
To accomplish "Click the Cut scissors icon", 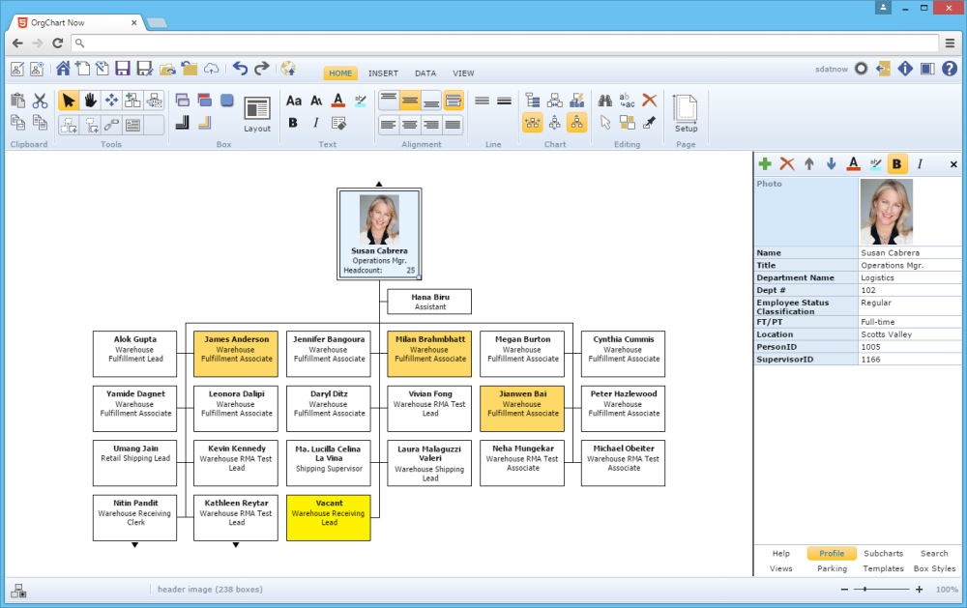I will pos(40,100).
